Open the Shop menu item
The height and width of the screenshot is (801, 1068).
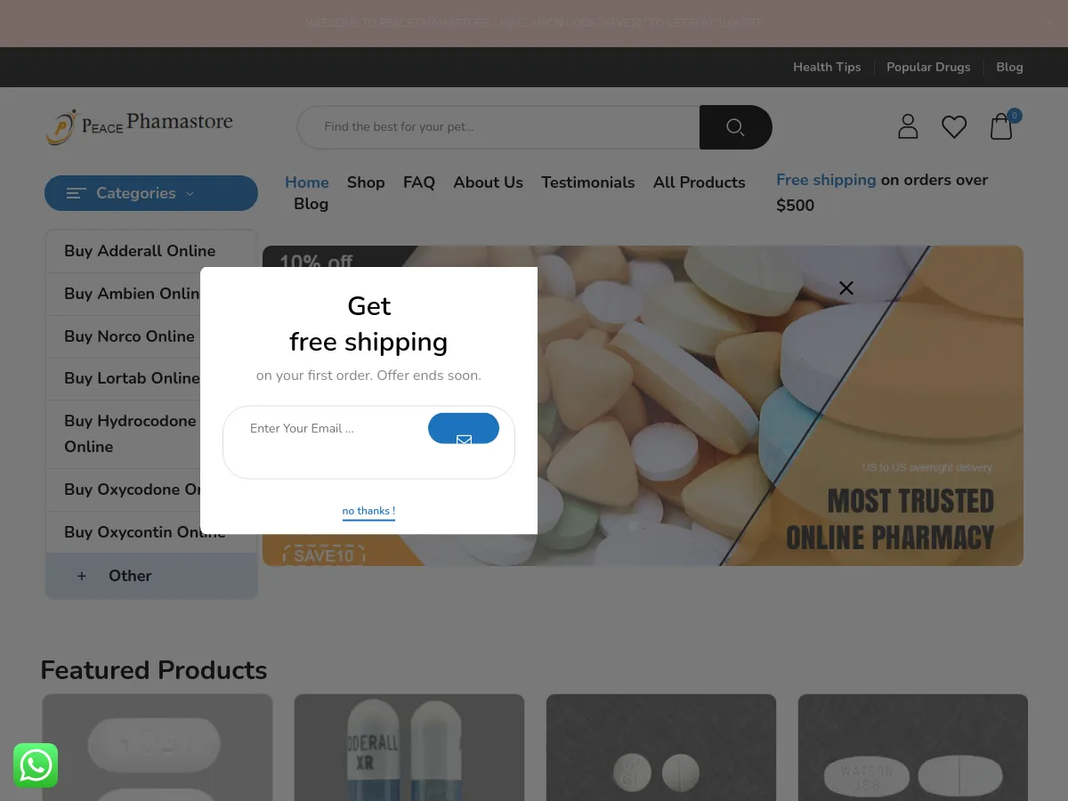click(x=366, y=182)
